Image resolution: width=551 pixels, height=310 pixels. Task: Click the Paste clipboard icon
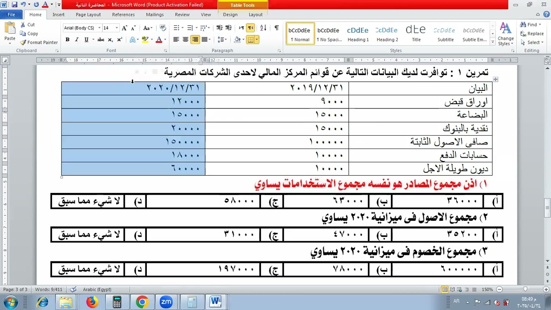(x=9, y=28)
